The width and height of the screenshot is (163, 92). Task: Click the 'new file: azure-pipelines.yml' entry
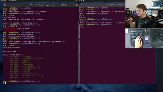[25, 66]
